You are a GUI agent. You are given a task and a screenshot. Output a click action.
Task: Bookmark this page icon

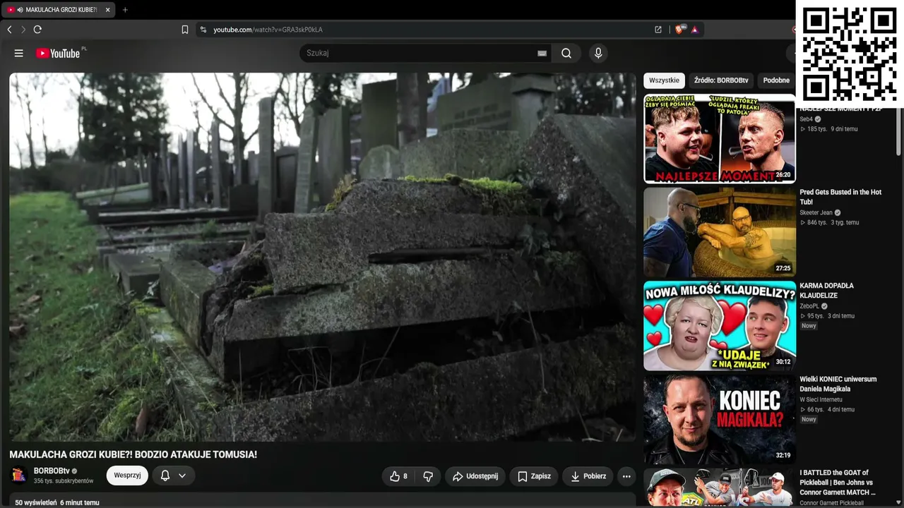[x=185, y=30]
